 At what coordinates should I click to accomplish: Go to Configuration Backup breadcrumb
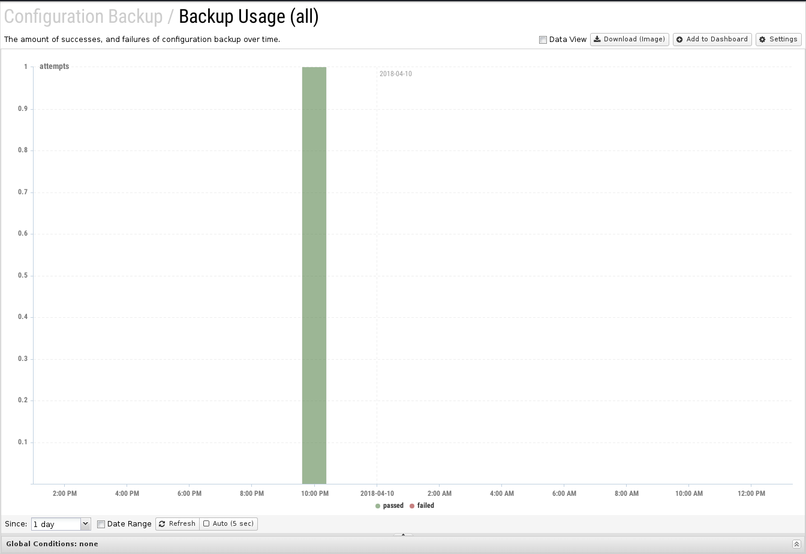83,17
